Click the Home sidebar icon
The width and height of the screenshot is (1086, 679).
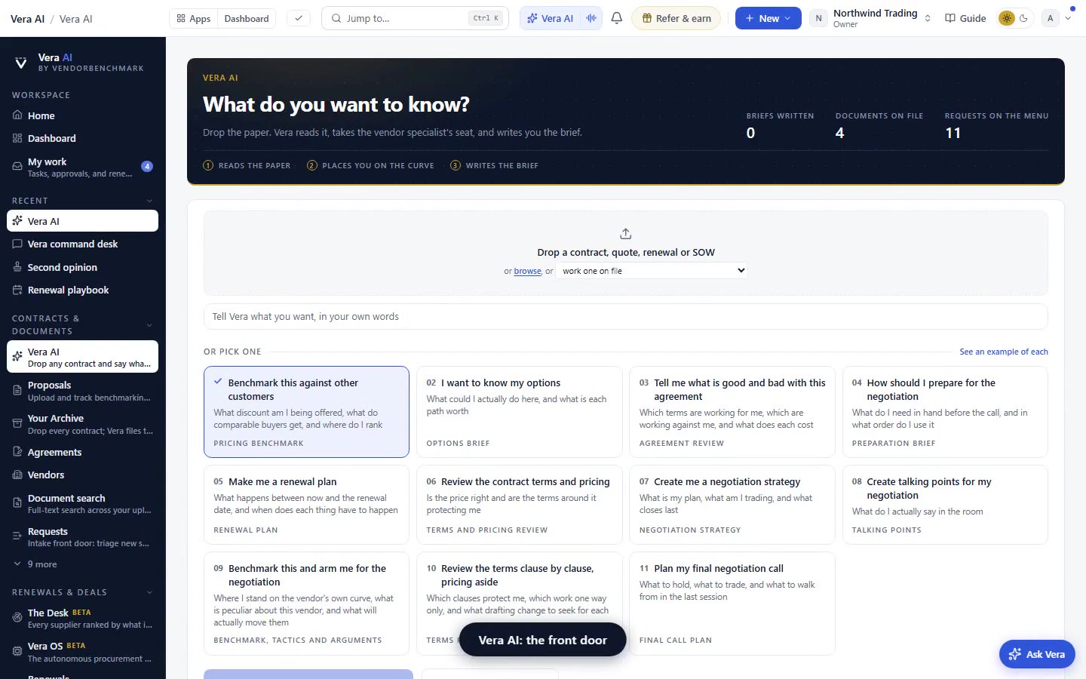click(x=17, y=115)
